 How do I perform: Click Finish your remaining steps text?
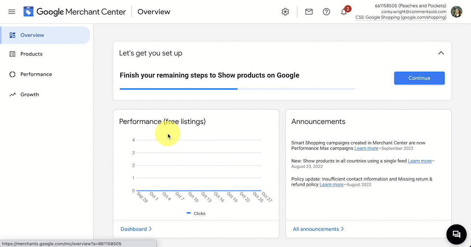coord(210,75)
